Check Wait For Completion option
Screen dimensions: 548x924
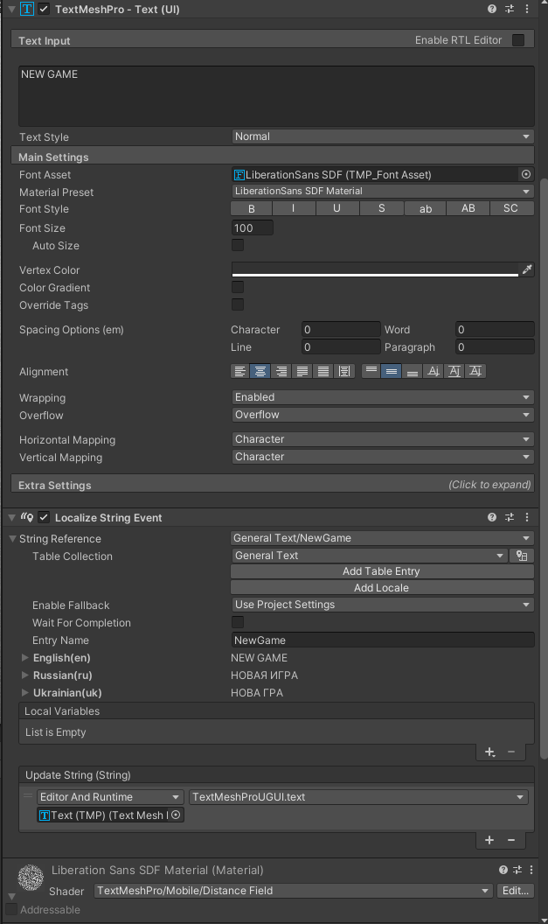pos(238,622)
